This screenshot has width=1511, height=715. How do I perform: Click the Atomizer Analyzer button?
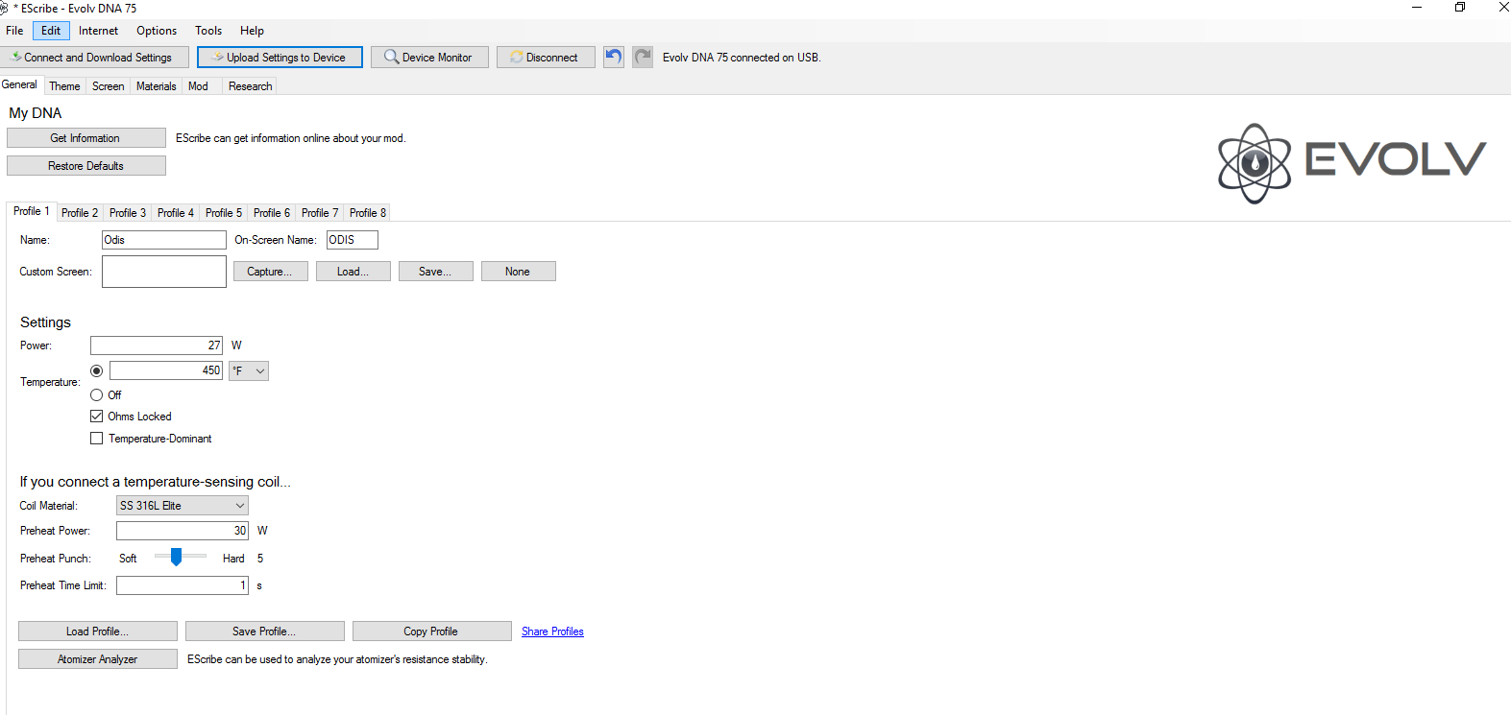click(x=98, y=659)
